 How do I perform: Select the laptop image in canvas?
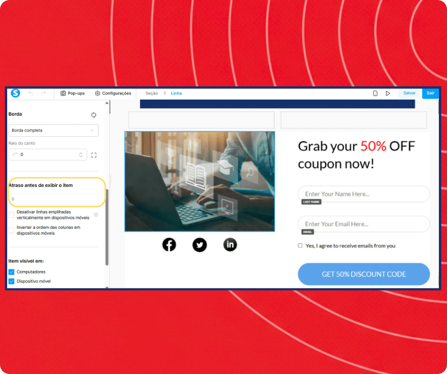click(200, 181)
